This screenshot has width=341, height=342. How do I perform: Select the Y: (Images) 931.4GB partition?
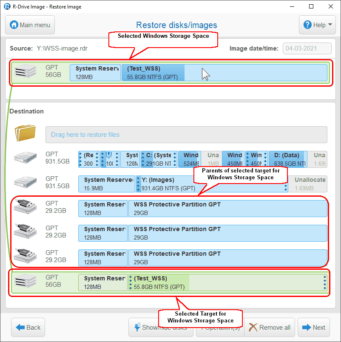point(212,184)
